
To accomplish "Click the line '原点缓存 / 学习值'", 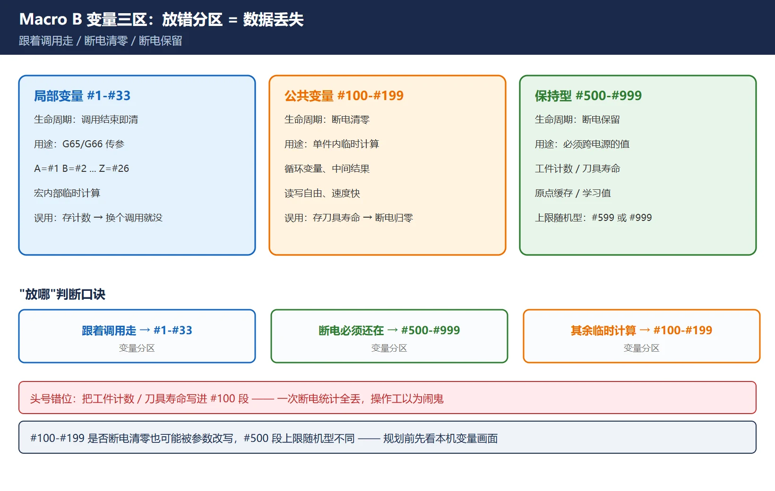I will click(573, 193).
